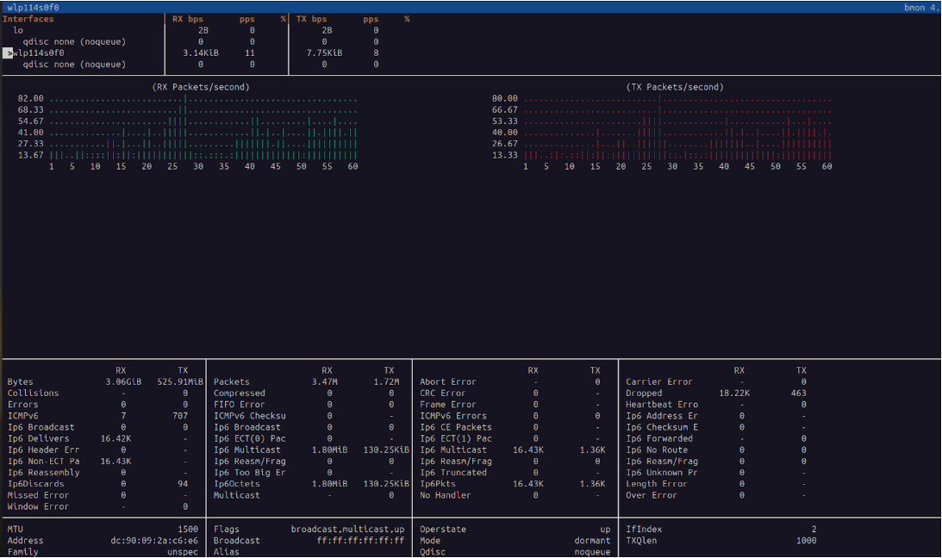The width and height of the screenshot is (942, 558).
Task: Click the qdisc none row under lo
Action: click(x=74, y=42)
